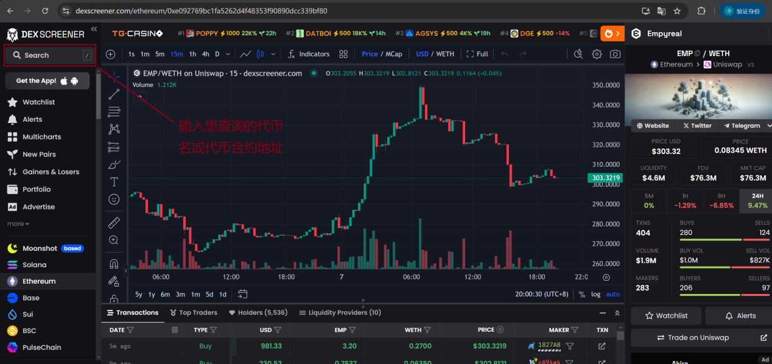Screen dimensions: 772x364
Task: Open the Empyreal Telegram link
Action: (742, 125)
